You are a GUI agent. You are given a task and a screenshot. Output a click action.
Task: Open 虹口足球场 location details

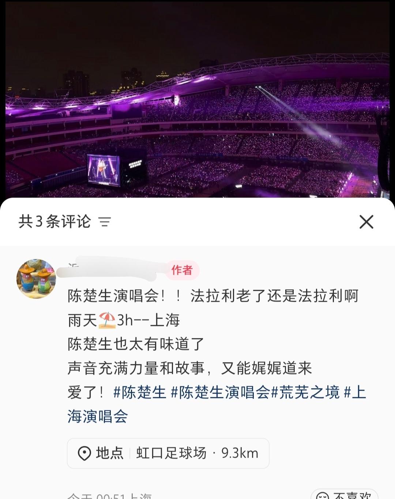(172, 453)
